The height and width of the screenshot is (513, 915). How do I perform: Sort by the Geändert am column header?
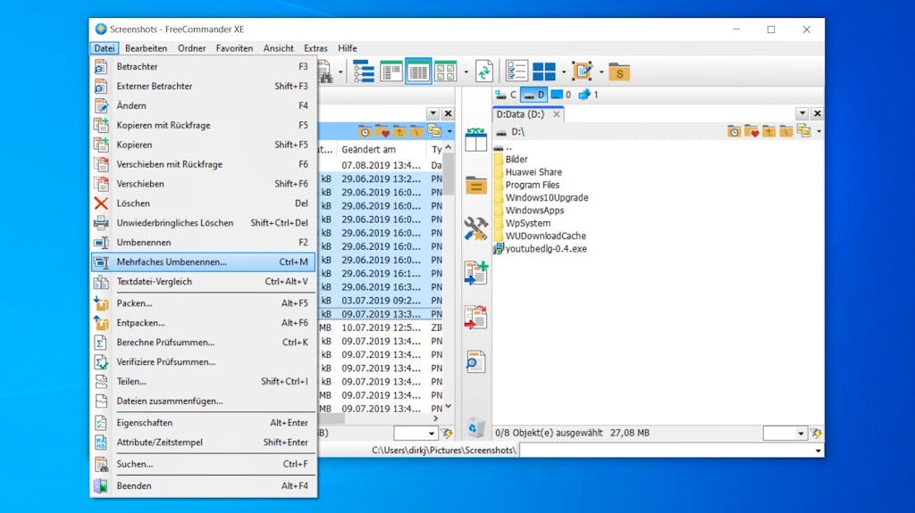382,150
